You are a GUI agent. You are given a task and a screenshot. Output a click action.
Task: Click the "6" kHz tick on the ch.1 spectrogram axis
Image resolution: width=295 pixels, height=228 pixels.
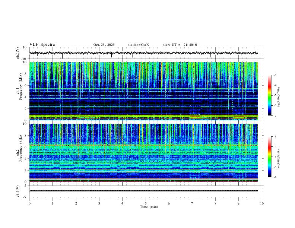click(26, 85)
